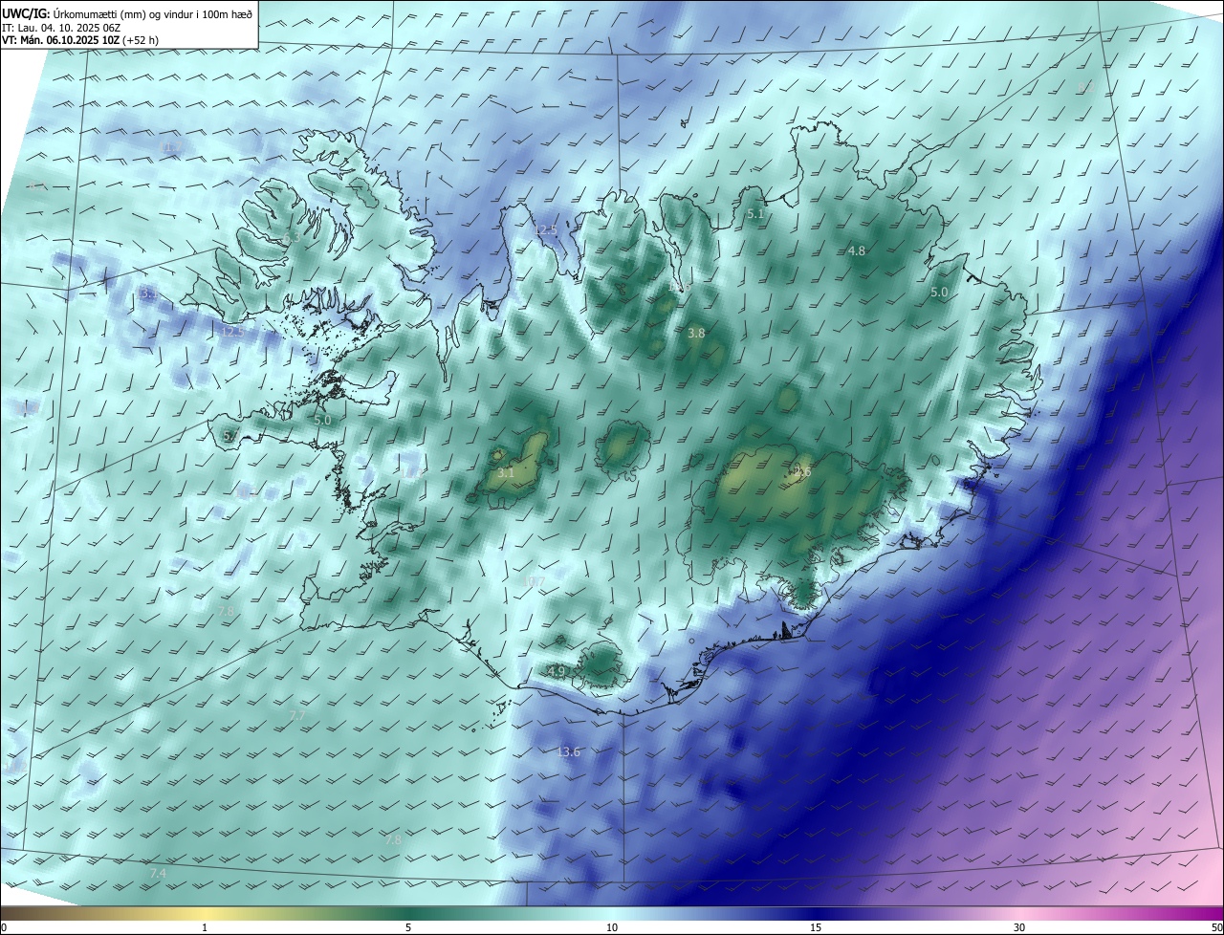
Task: Click the color scale tick label 50
Action: pos(1216,928)
